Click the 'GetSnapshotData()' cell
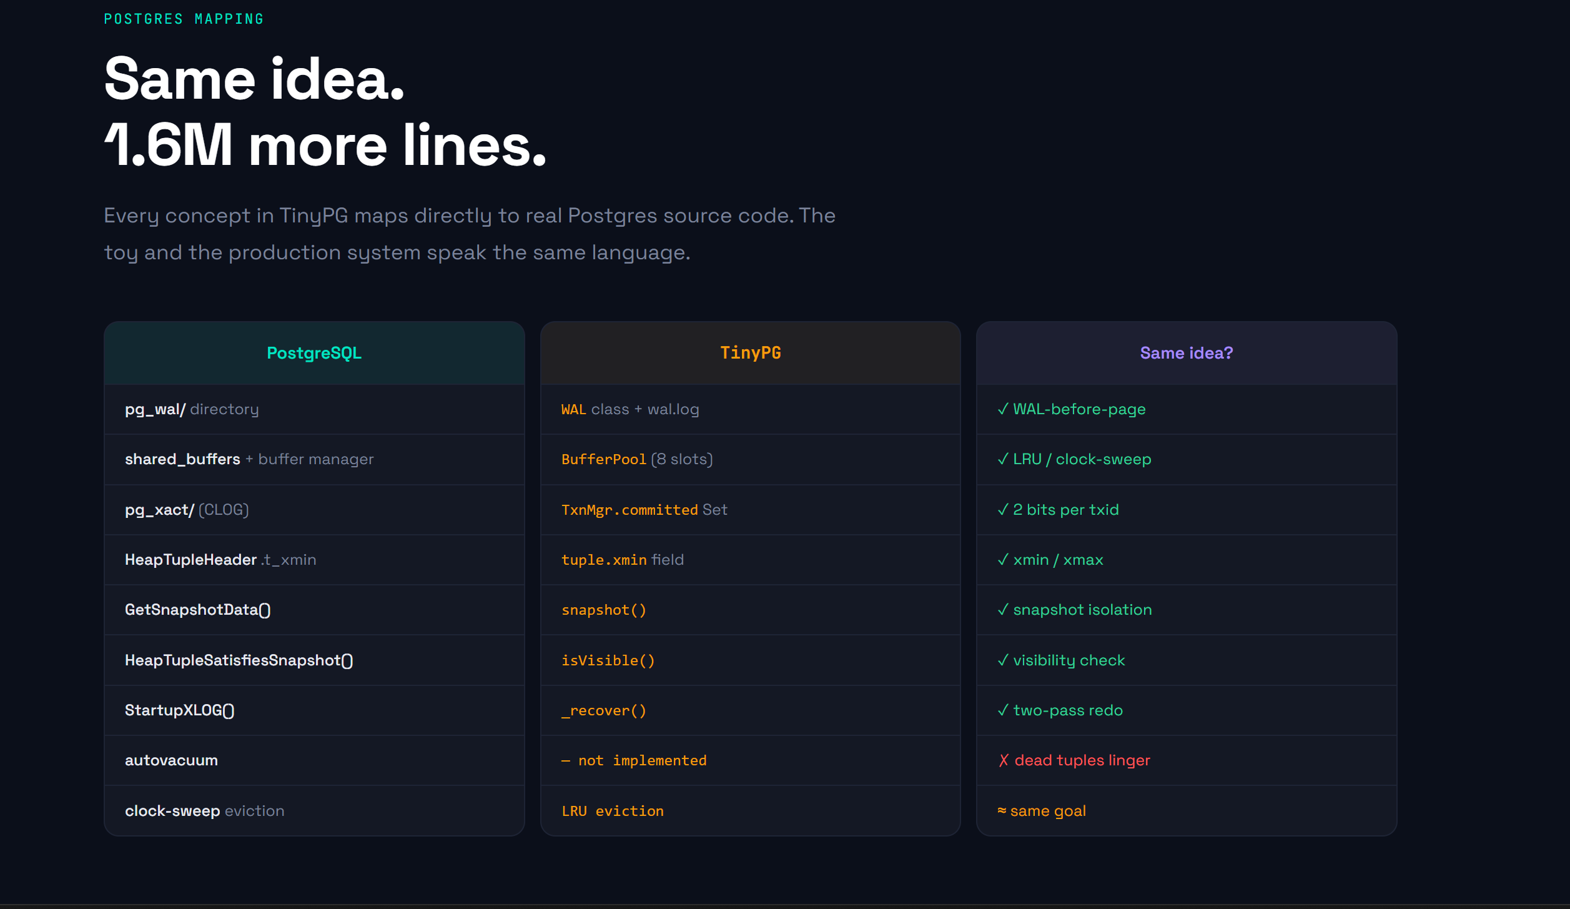The image size is (1570, 909). (314, 610)
